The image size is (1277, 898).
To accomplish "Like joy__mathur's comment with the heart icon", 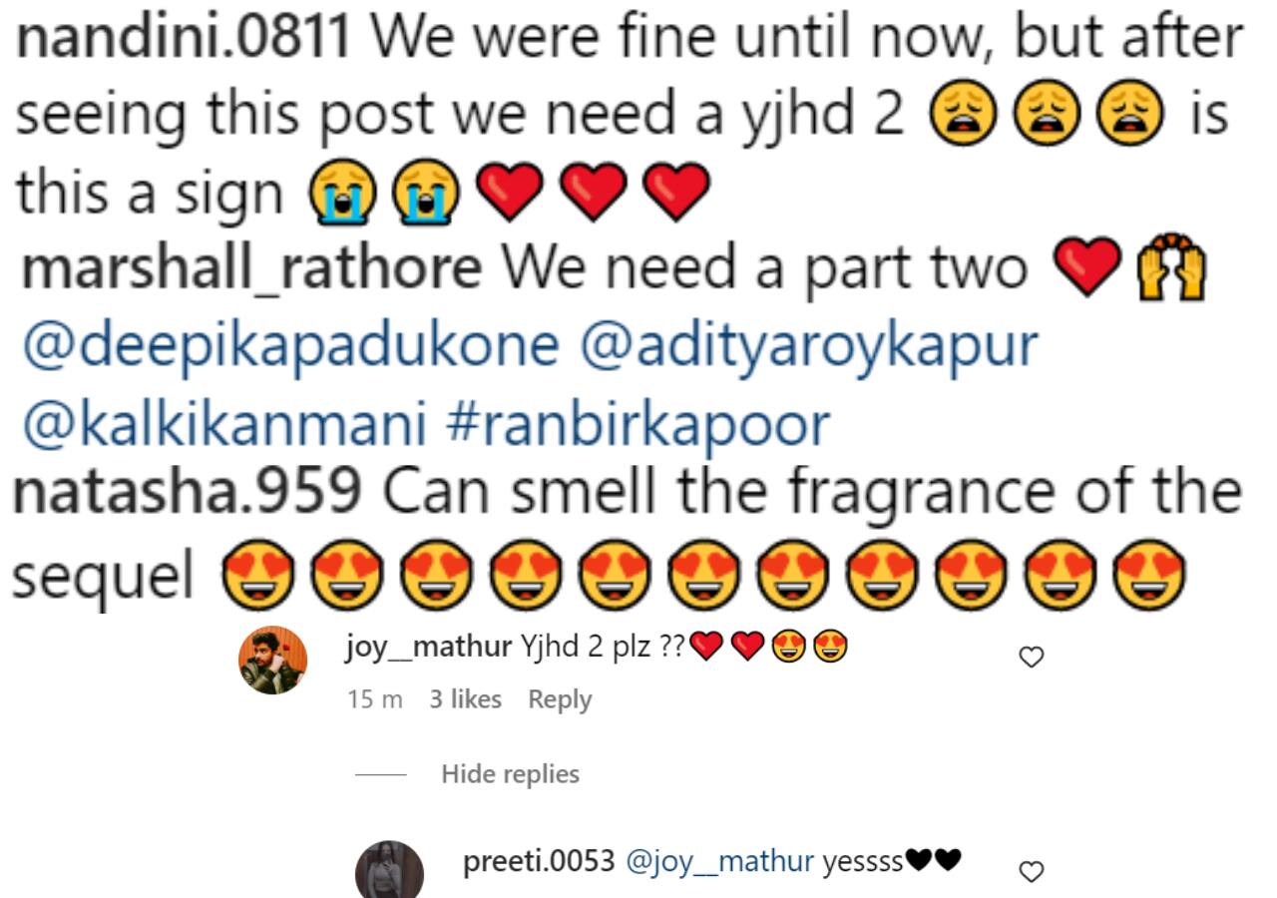I will tap(1032, 657).
